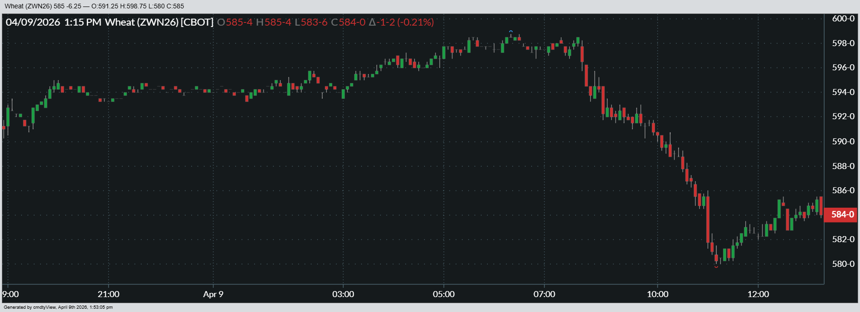Viewport: 860px width, 312px height.
Task: Click the '1:15 PM' timestamp in header
Action: [x=83, y=22]
